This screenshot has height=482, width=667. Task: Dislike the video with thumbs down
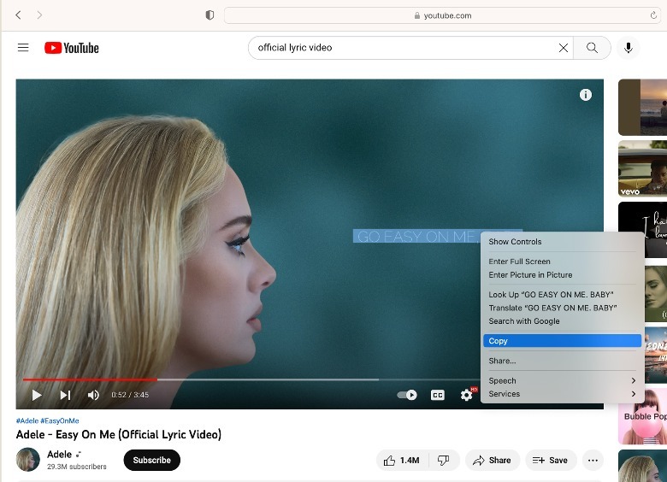(x=444, y=461)
